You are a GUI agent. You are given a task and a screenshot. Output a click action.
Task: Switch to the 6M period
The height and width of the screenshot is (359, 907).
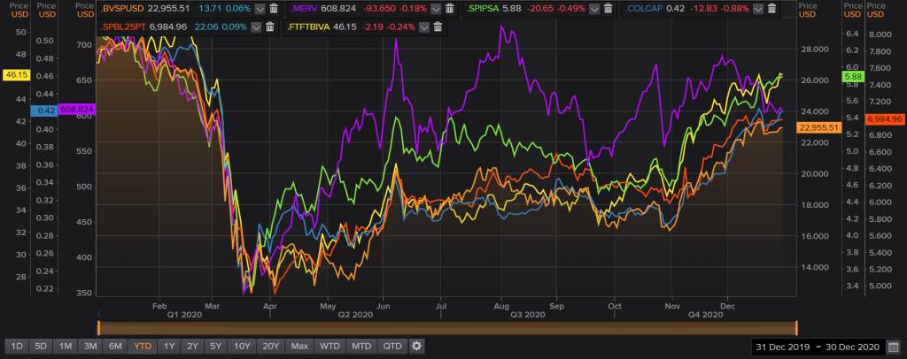click(115, 346)
